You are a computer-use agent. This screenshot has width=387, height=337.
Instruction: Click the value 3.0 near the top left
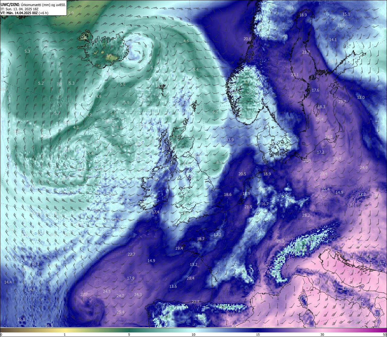pyautogui.click(x=71, y=13)
